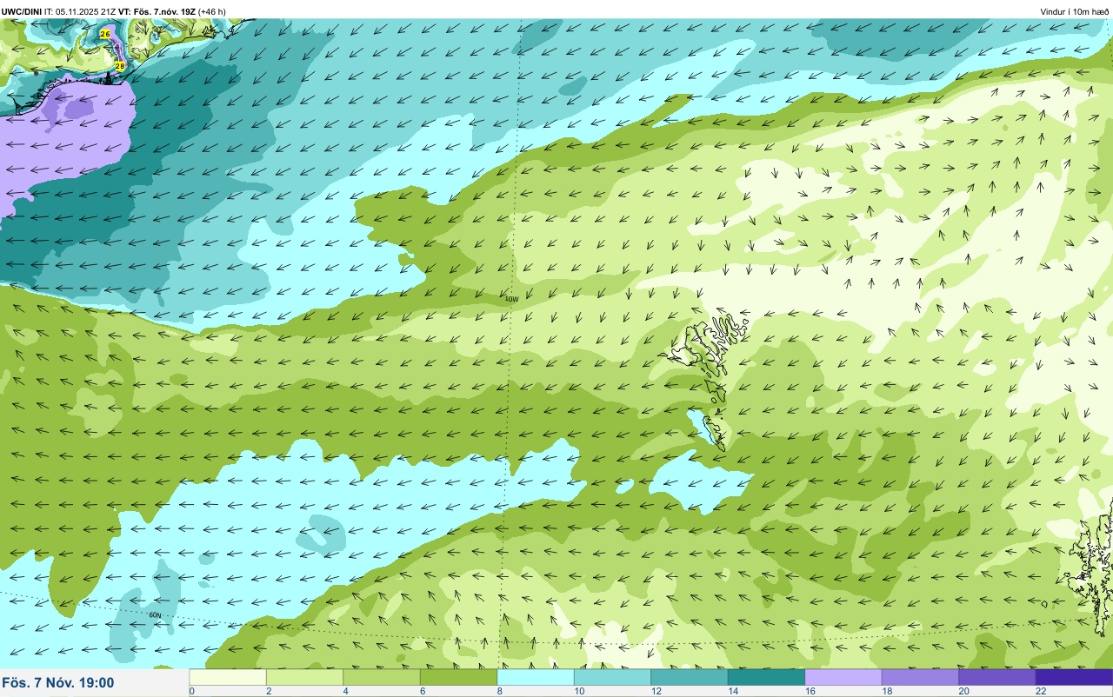Click the '60N' latitude label
1113x697 pixels.
point(156,615)
